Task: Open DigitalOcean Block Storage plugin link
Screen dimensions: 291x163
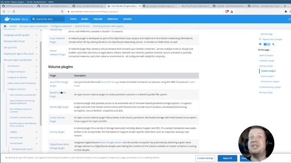Action: 60,146
